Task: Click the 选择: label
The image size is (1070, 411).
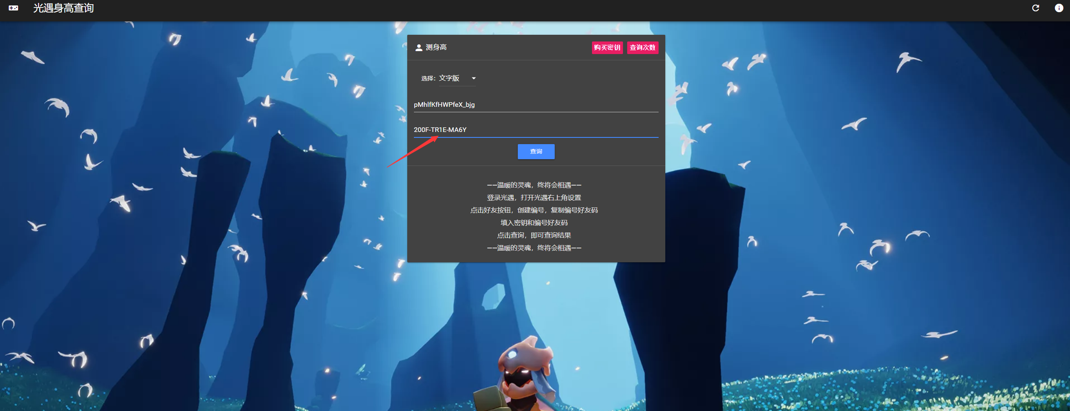Action: tap(428, 78)
